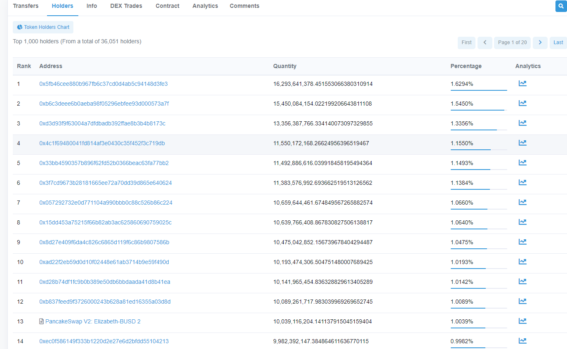The image size is (567, 349).
Task: Open the Token Holders Chart
Action: tap(43, 27)
